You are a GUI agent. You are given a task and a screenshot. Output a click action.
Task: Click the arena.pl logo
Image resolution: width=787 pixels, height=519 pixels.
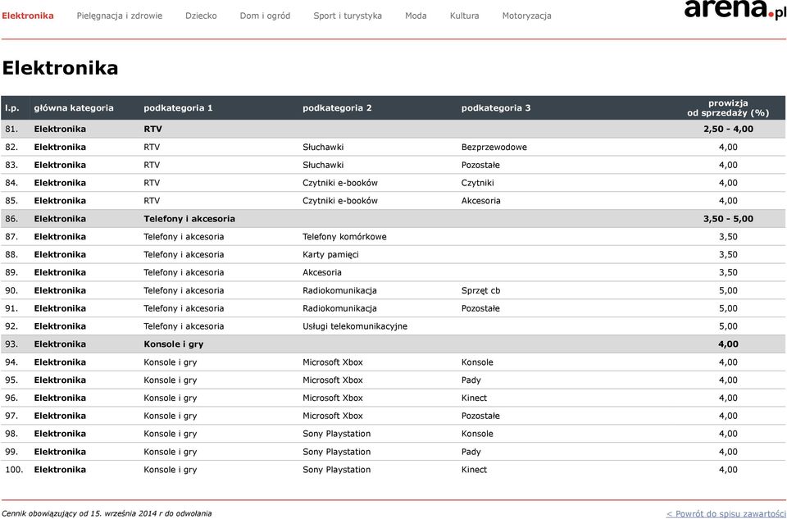pyautogui.click(x=735, y=9)
